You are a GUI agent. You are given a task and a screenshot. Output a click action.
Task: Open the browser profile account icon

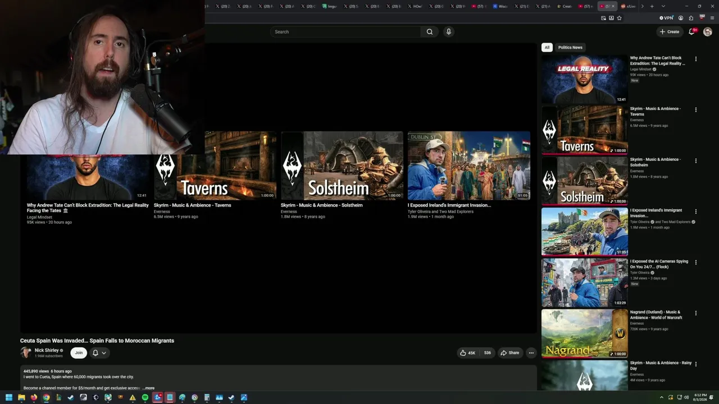click(x=681, y=18)
